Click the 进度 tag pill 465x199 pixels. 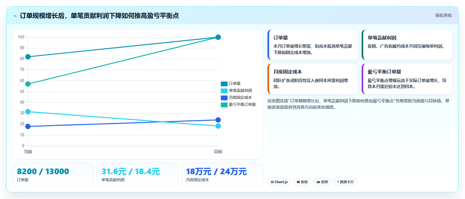[x=322, y=182]
